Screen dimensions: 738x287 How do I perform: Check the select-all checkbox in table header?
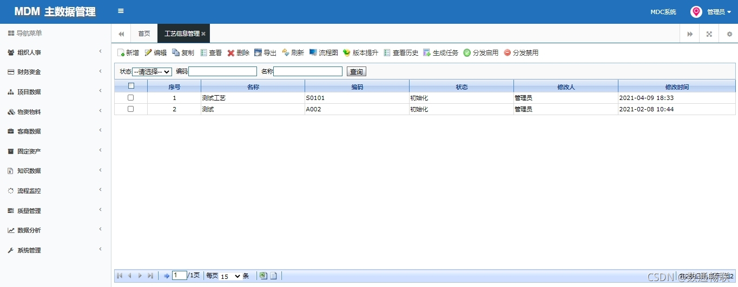point(131,86)
